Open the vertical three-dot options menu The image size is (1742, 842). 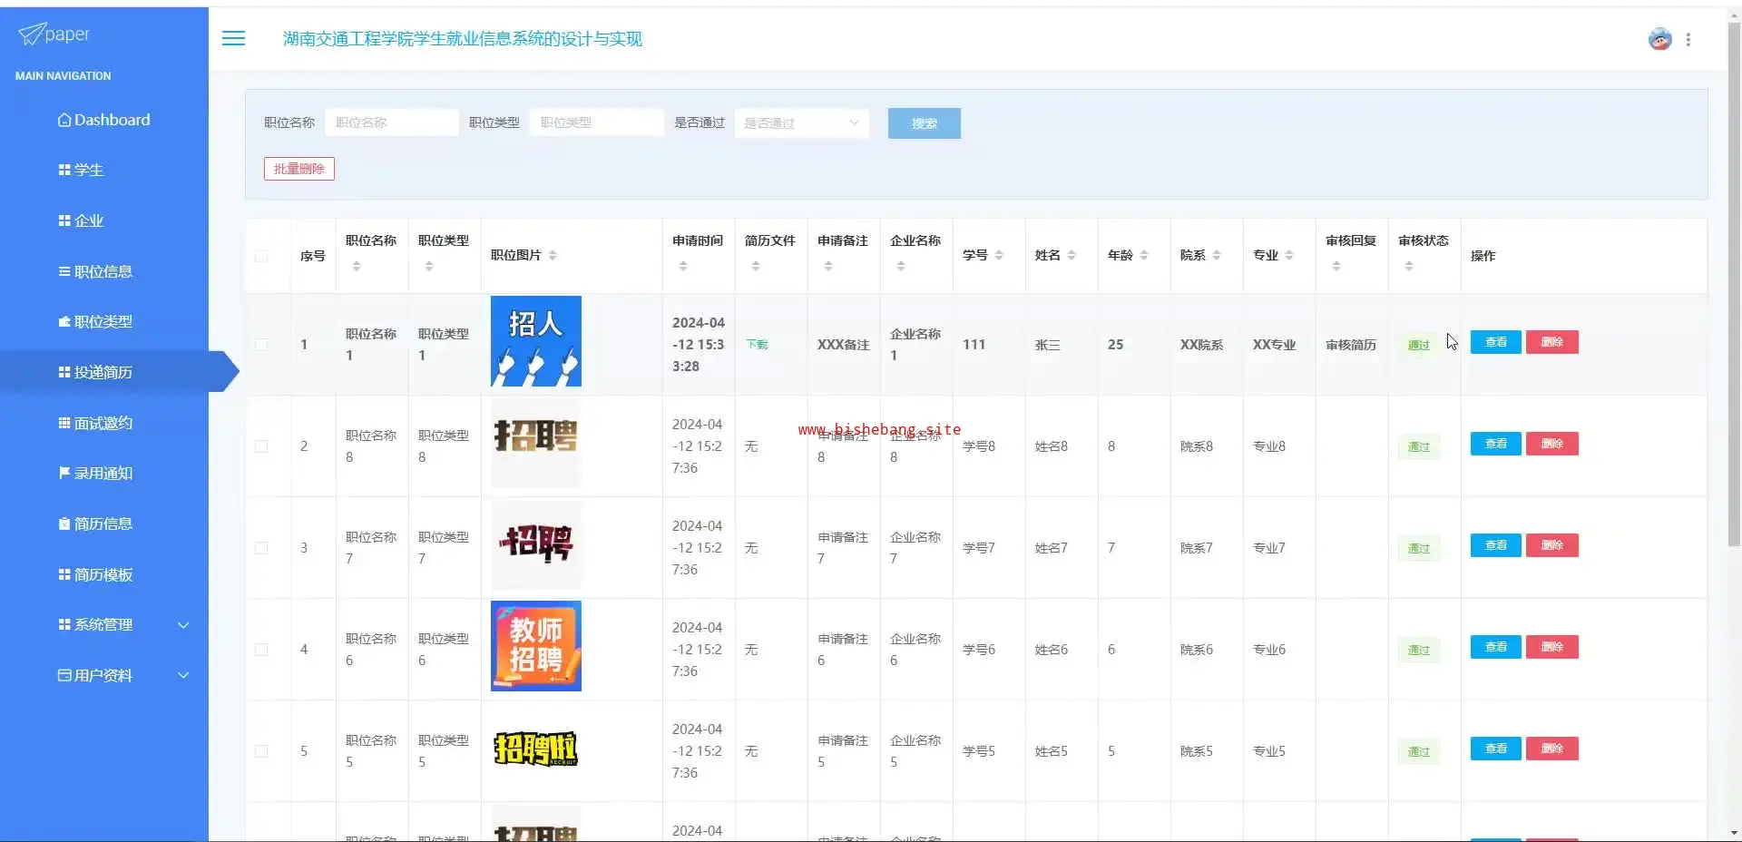tap(1688, 40)
